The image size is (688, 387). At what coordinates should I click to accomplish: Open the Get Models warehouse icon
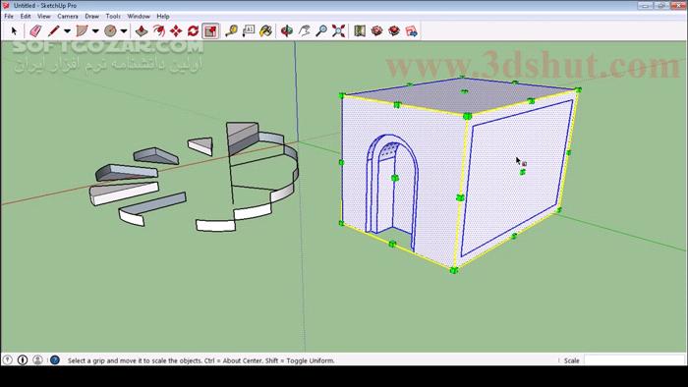pos(376,31)
